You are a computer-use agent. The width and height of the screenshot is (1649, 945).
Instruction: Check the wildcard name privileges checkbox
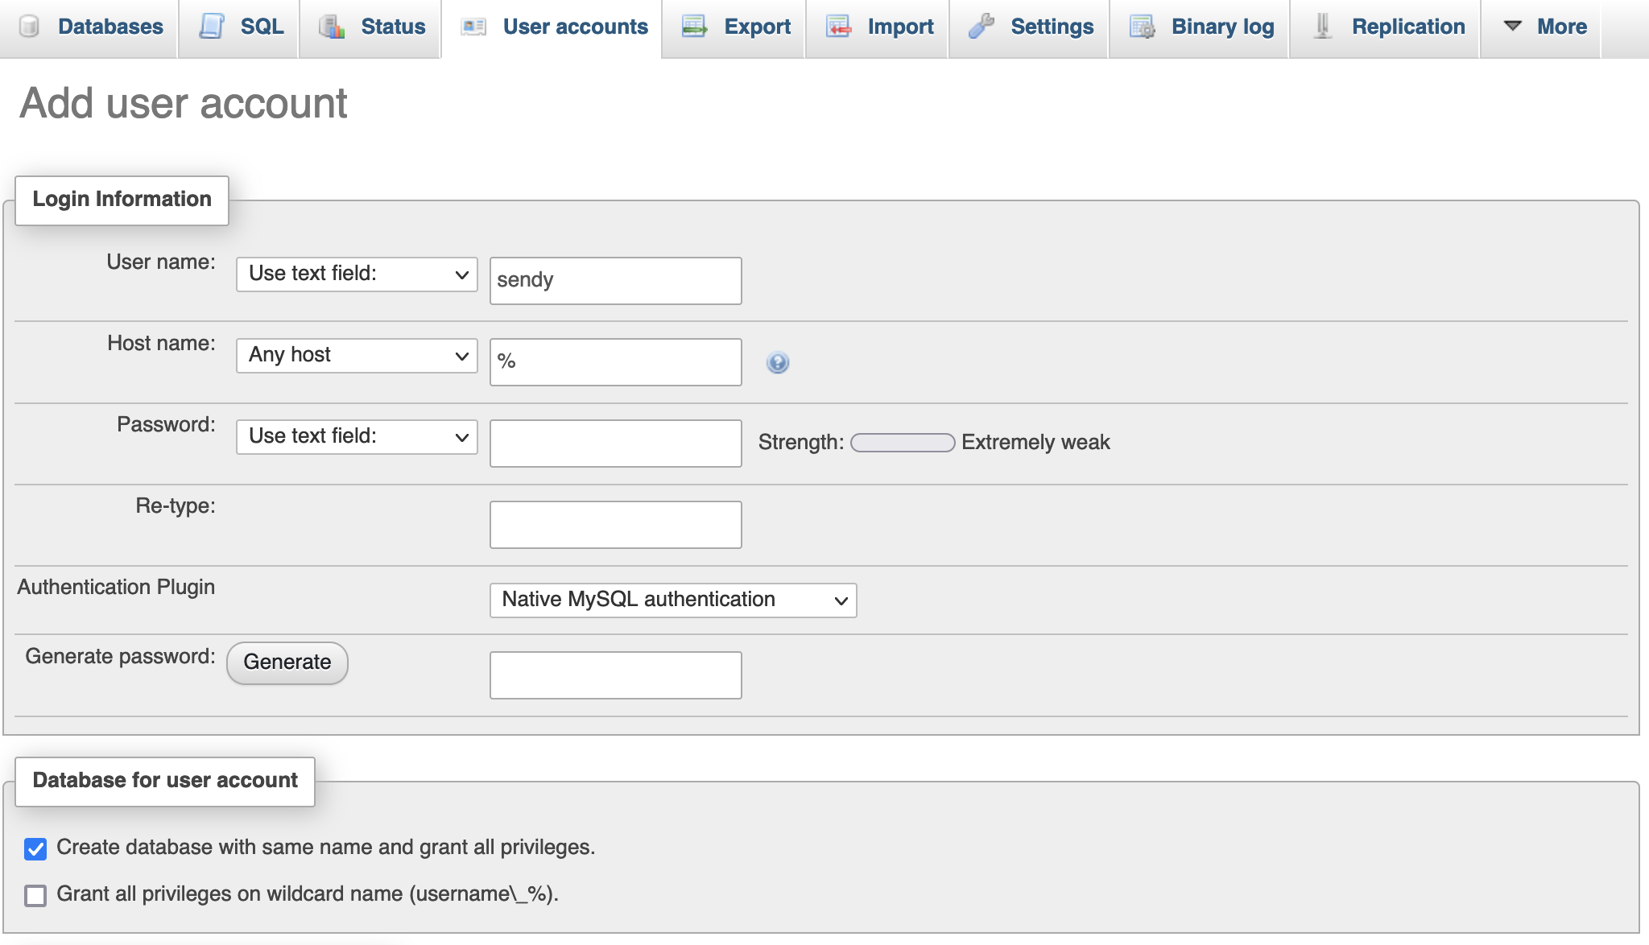pyautogui.click(x=34, y=894)
